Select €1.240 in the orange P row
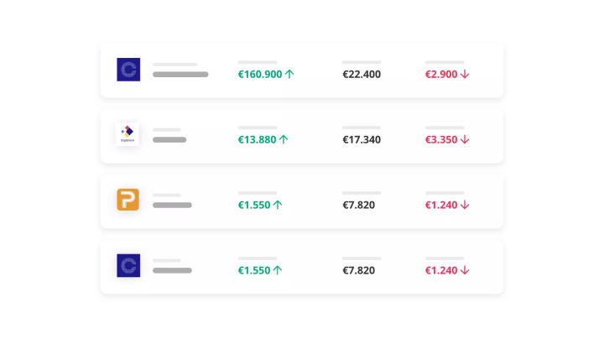The width and height of the screenshot is (604, 339). click(x=441, y=205)
